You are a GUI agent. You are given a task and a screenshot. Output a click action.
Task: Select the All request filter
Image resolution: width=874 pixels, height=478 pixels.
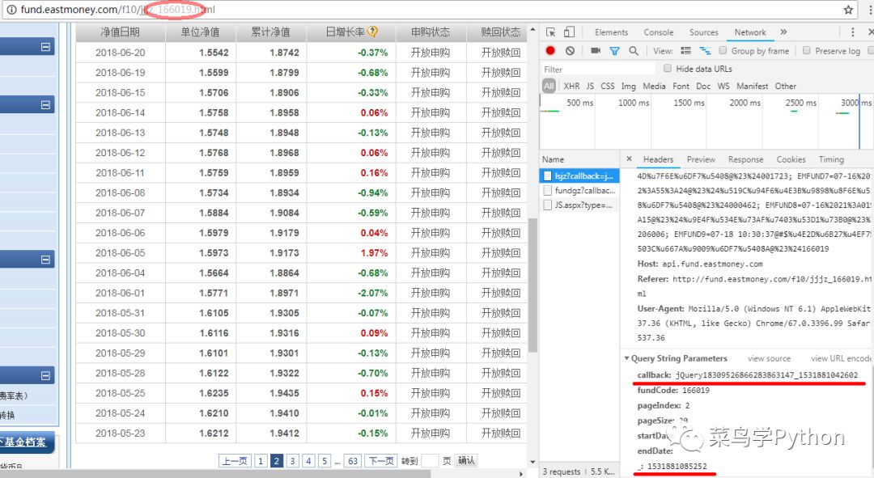[x=549, y=86]
